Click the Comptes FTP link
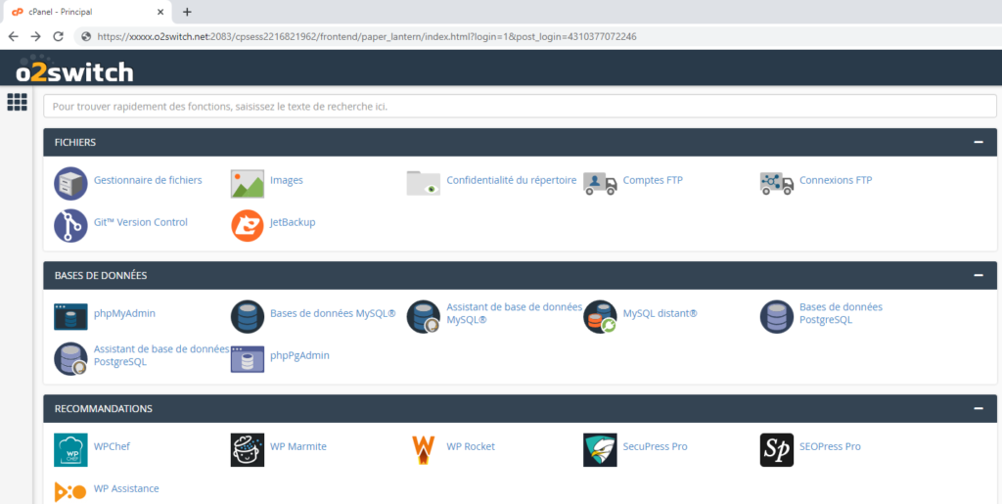This screenshot has height=504, width=1002. 653,180
